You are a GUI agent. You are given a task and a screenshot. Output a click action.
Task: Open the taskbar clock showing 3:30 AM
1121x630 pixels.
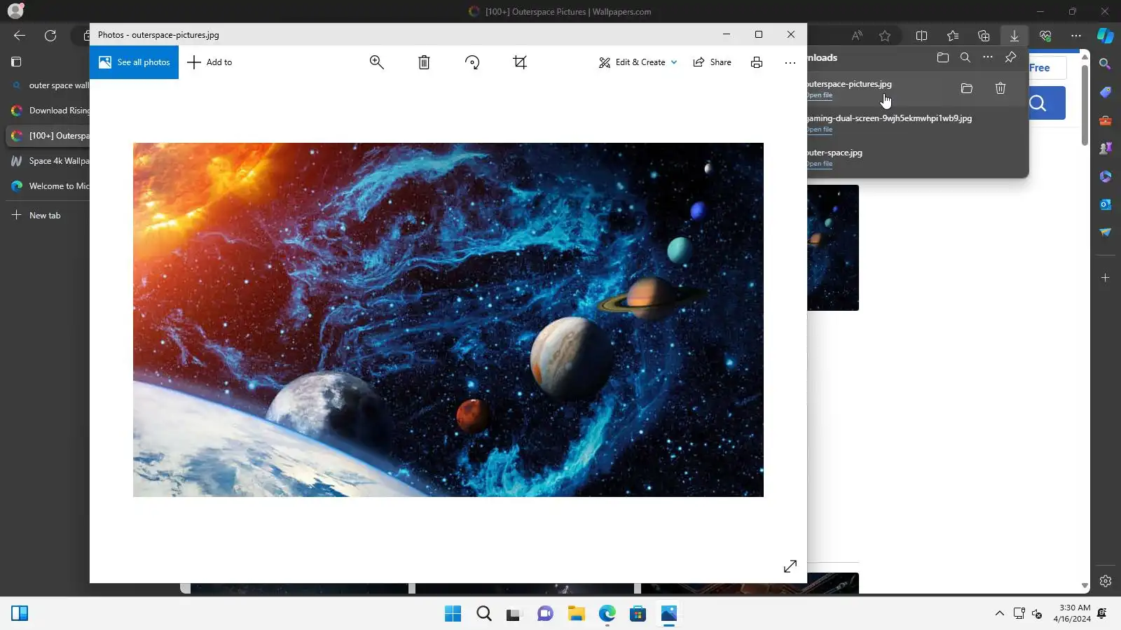[1072, 613]
